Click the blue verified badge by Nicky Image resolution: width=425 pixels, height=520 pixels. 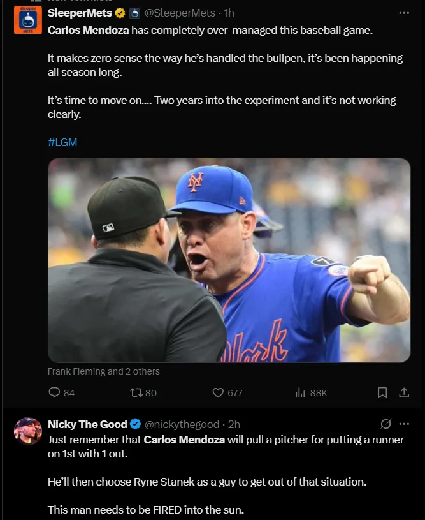136,424
